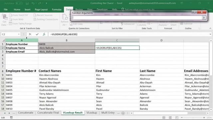Zoom out with the minus button
Image resolution: width=213 pixels, height=120 pixels.
[x=182, y=118]
